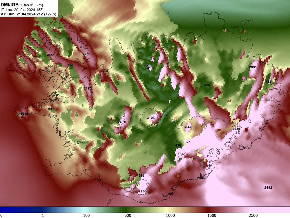Click the DMI/IGB title text in the header

click(10, 5)
